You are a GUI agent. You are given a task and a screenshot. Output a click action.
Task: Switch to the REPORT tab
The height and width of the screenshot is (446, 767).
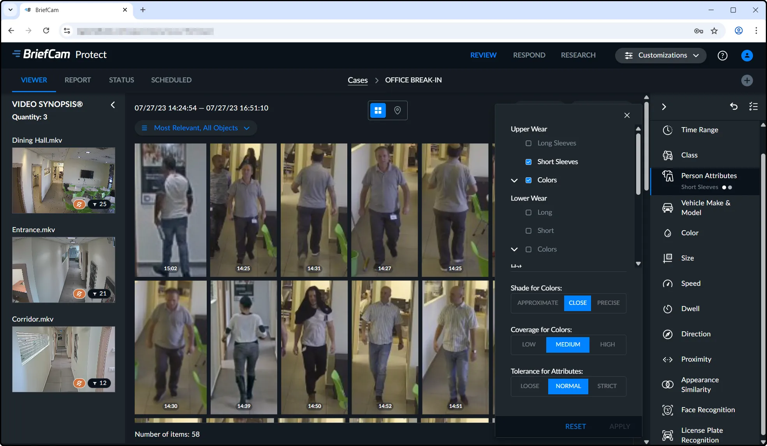(x=77, y=80)
